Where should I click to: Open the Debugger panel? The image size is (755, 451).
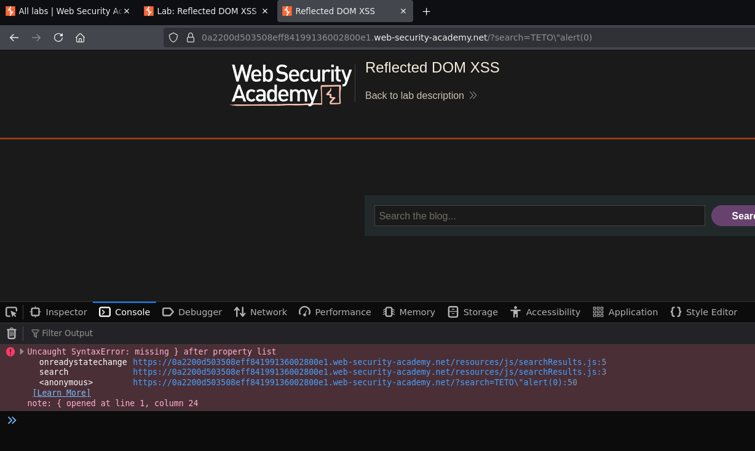(192, 312)
